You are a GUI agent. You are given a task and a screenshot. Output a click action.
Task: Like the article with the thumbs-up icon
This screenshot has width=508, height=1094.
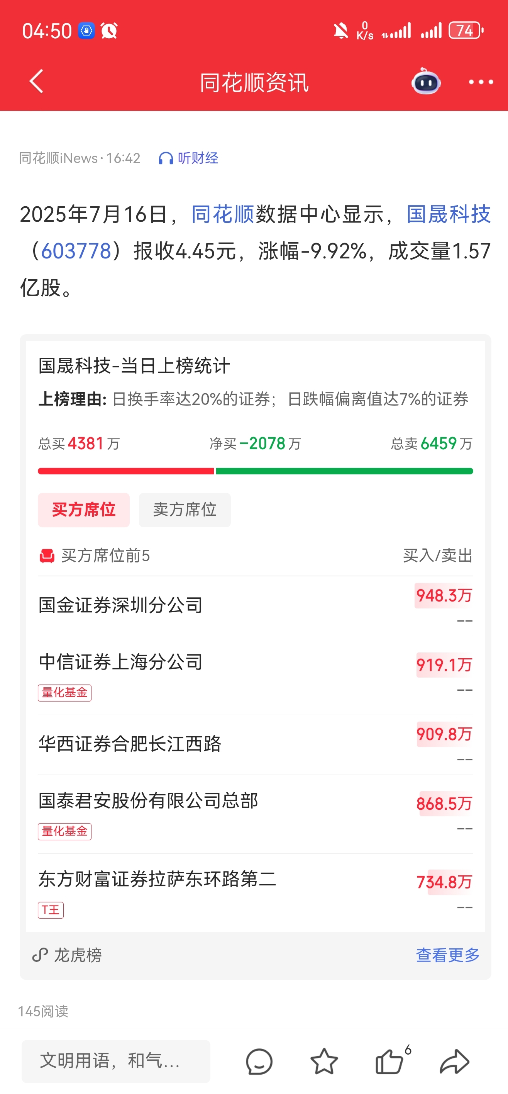tap(389, 1061)
